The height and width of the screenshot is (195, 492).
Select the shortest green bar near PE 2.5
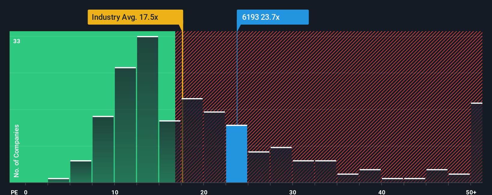coord(58,180)
